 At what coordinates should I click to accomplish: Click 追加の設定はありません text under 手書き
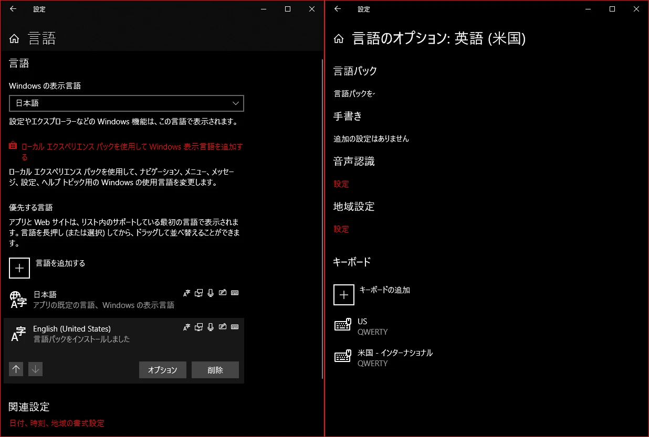coord(371,139)
